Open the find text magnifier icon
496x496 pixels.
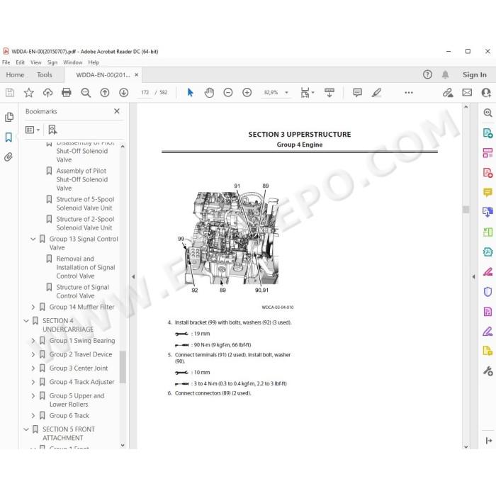(x=86, y=92)
